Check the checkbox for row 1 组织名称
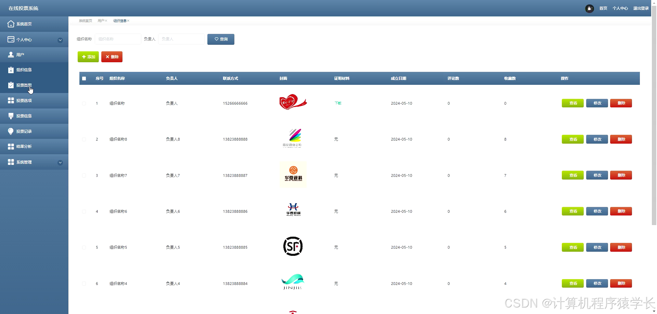The width and height of the screenshot is (657, 314). tap(84, 103)
